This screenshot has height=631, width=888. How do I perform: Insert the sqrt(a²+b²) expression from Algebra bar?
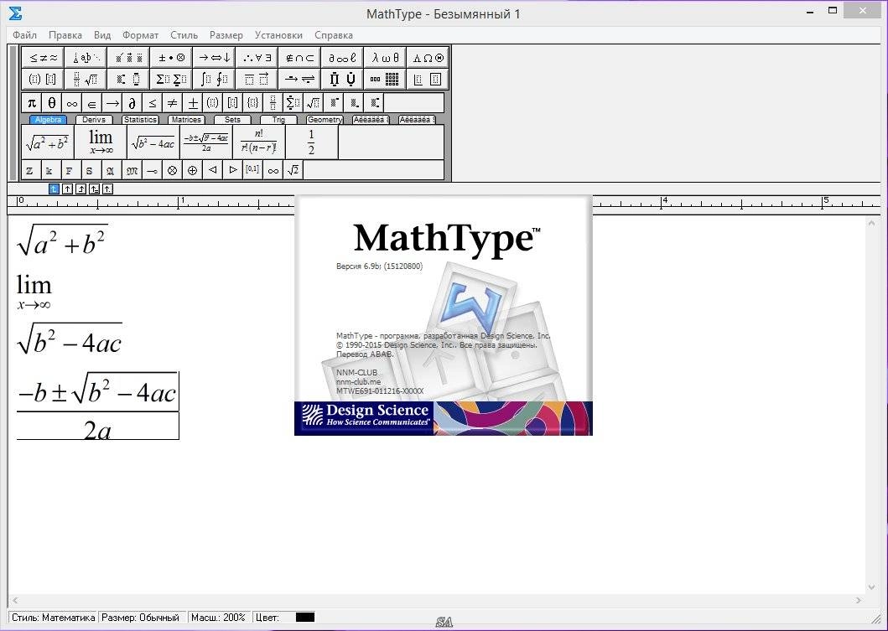pos(48,142)
